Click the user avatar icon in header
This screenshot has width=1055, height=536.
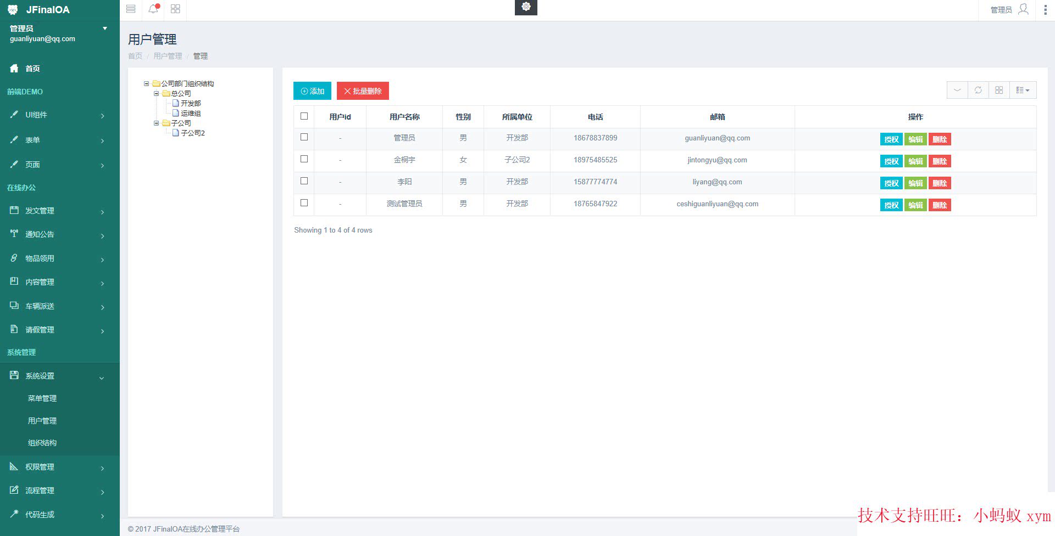tap(1023, 9)
